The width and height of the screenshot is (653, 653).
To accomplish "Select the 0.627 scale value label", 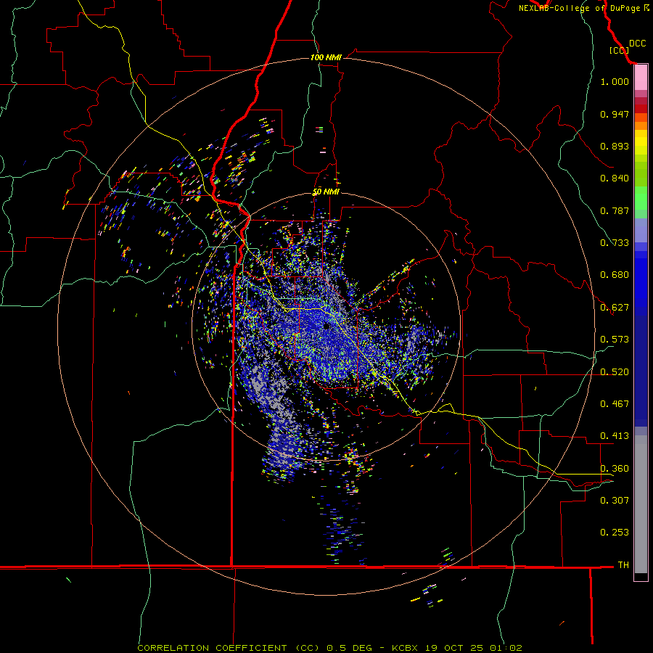I will 615,308.
